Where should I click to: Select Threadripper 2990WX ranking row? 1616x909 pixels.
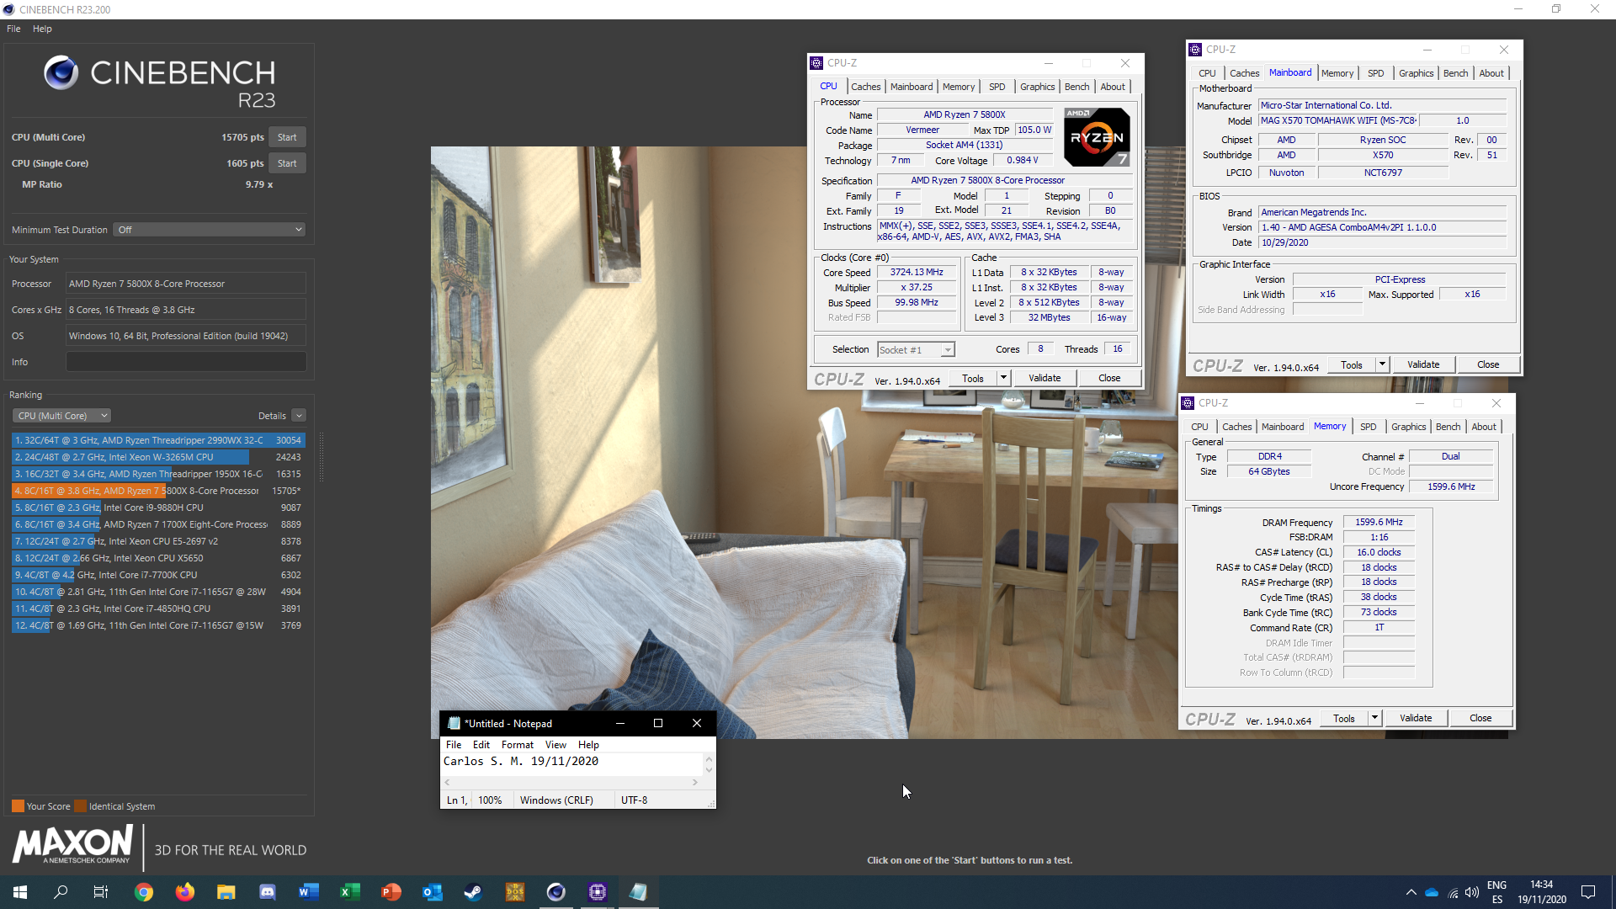157,440
